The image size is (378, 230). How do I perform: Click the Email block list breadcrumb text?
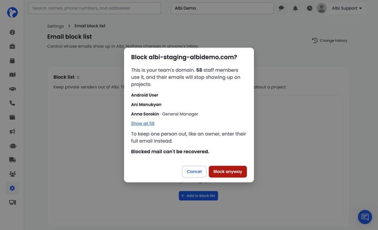click(90, 26)
